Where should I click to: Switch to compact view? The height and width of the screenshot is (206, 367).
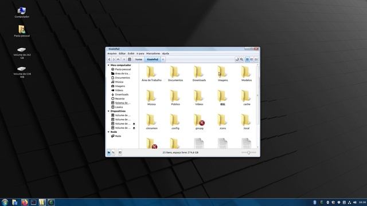[256, 60]
